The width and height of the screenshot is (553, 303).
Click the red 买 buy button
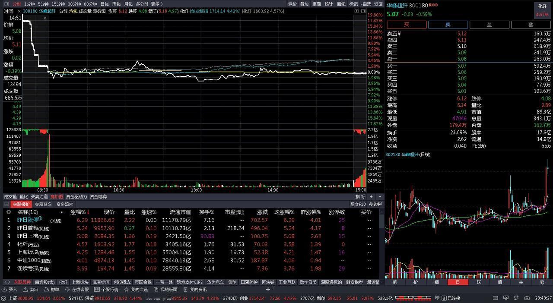[x=406, y=25]
